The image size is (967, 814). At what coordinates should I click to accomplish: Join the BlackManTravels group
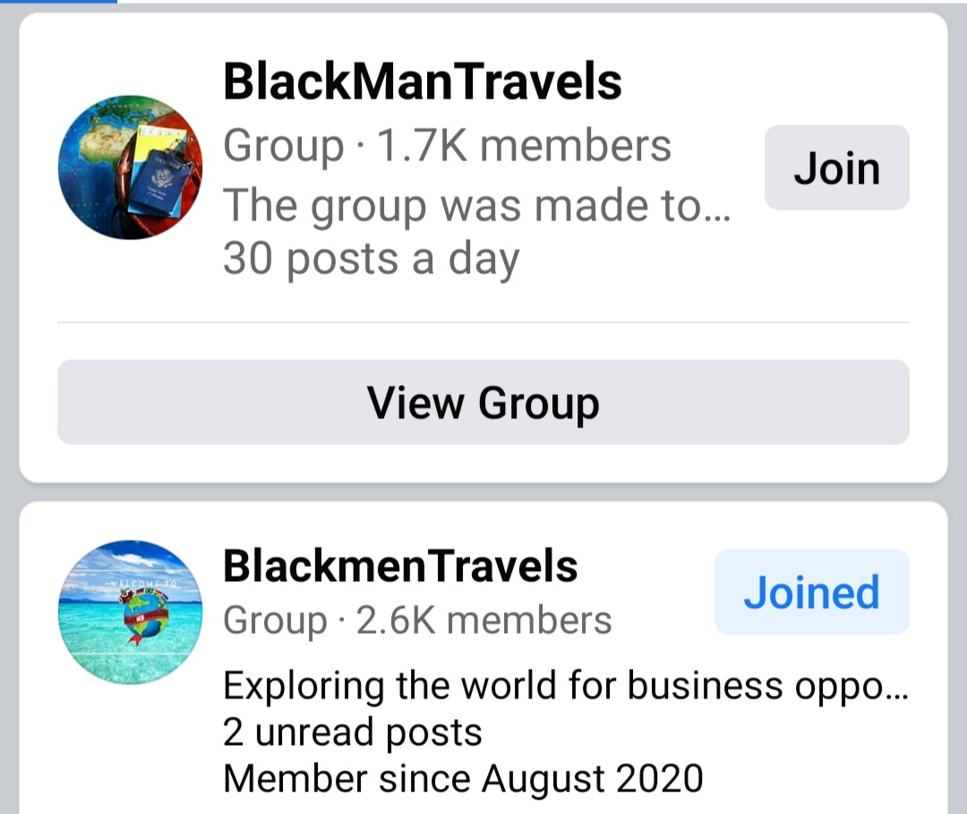(837, 167)
